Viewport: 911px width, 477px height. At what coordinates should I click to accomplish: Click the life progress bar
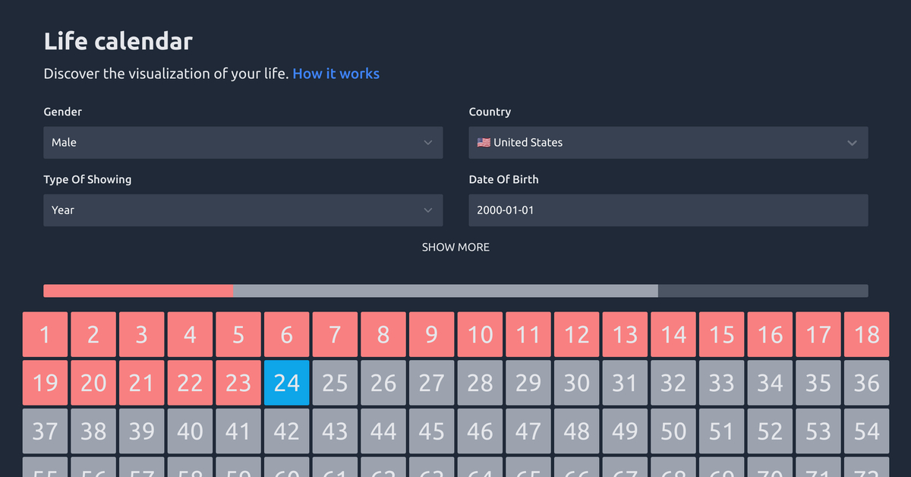click(x=455, y=291)
